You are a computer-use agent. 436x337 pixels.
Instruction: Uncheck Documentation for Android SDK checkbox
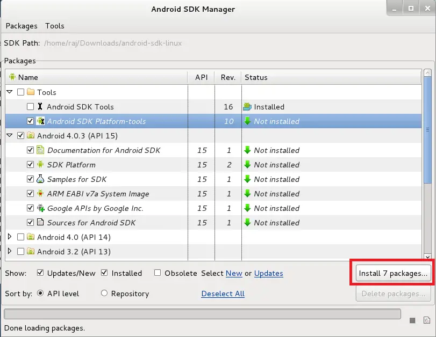pyautogui.click(x=30, y=150)
